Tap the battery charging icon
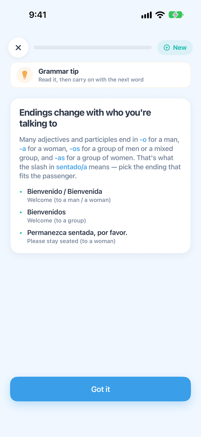The image size is (201, 437). [176, 15]
